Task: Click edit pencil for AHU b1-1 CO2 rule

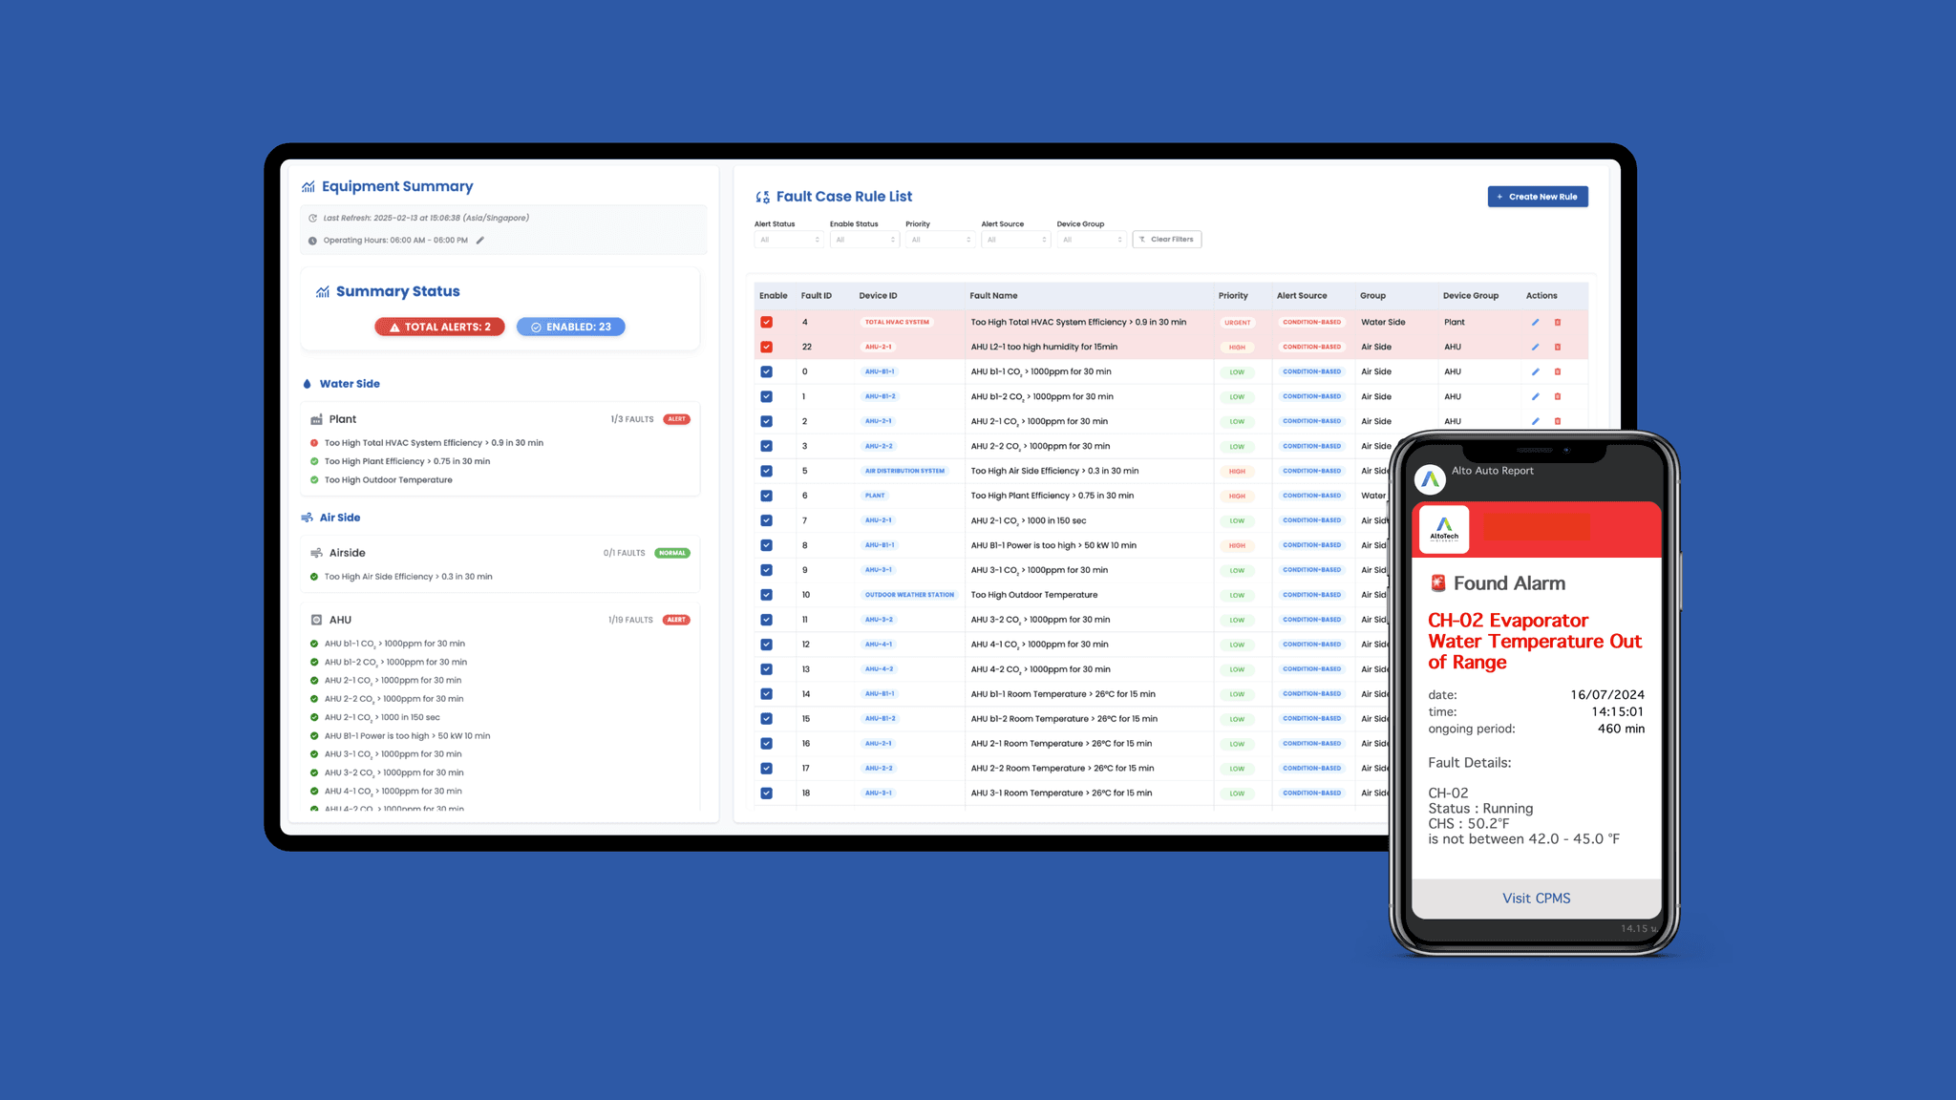Action: tap(1535, 372)
